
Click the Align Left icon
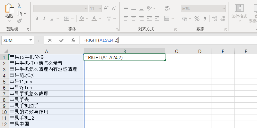126,19
